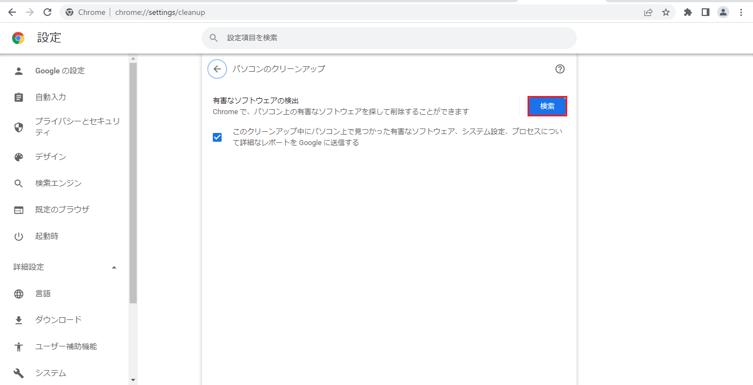Screen dimensions: 753x385
Task: Click the settings search field
Action: pyautogui.click(x=389, y=38)
